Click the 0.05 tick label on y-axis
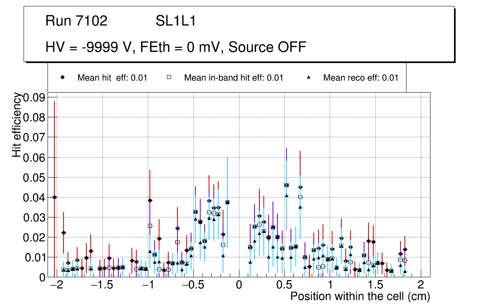The height and width of the screenshot is (308, 478). [34, 178]
